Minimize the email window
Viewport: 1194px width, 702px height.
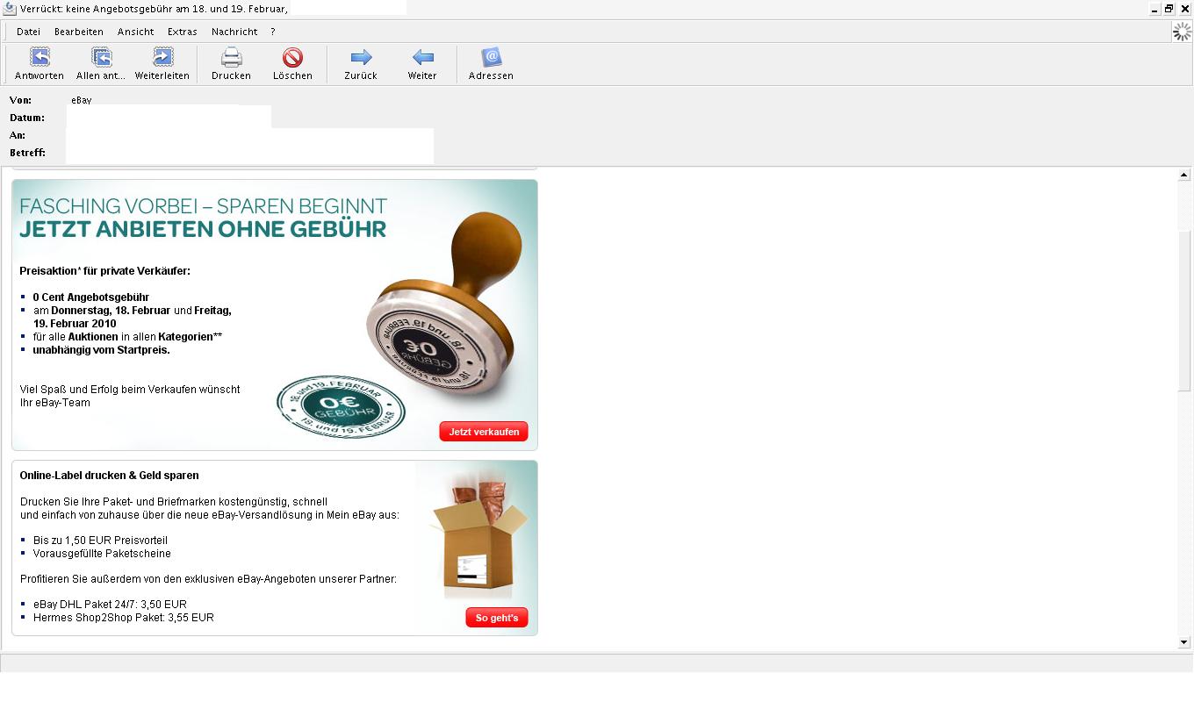pyautogui.click(x=1154, y=9)
